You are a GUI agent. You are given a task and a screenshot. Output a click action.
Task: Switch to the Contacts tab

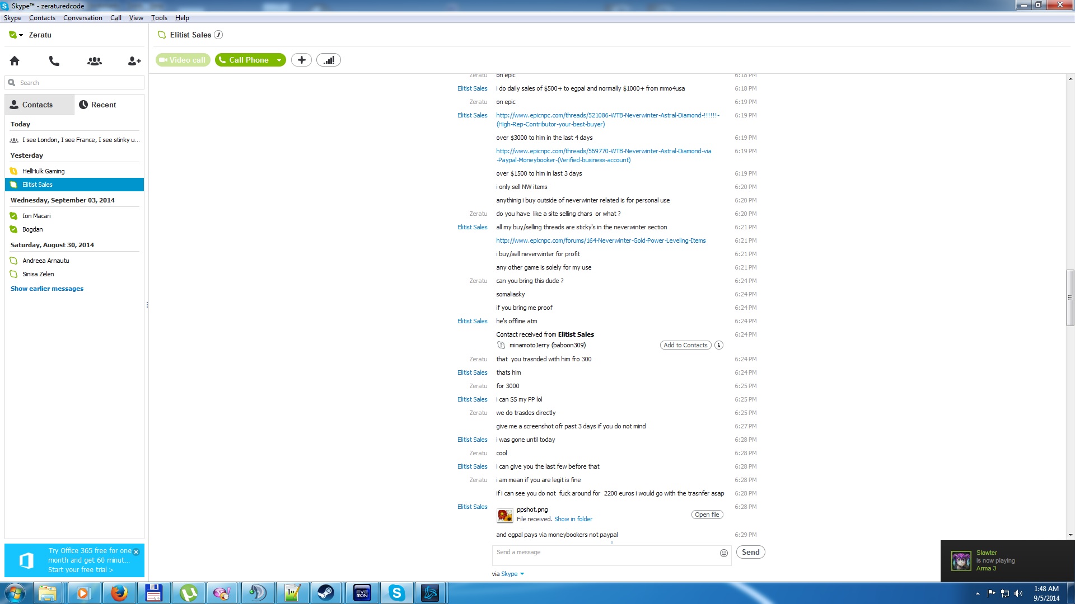click(39, 105)
